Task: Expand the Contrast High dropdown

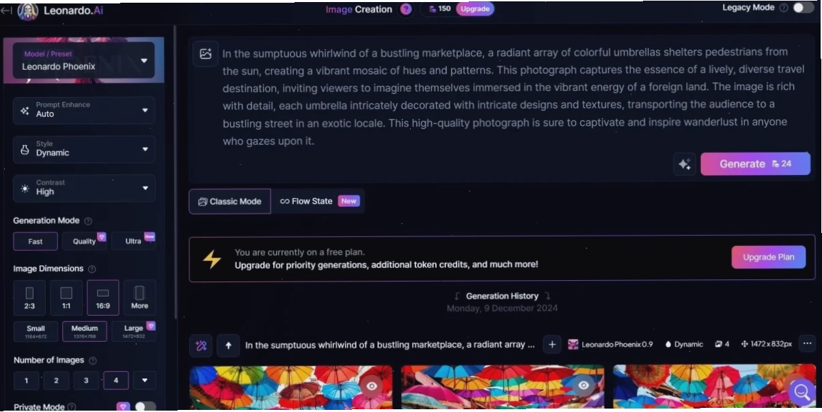Action: coord(83,188)
